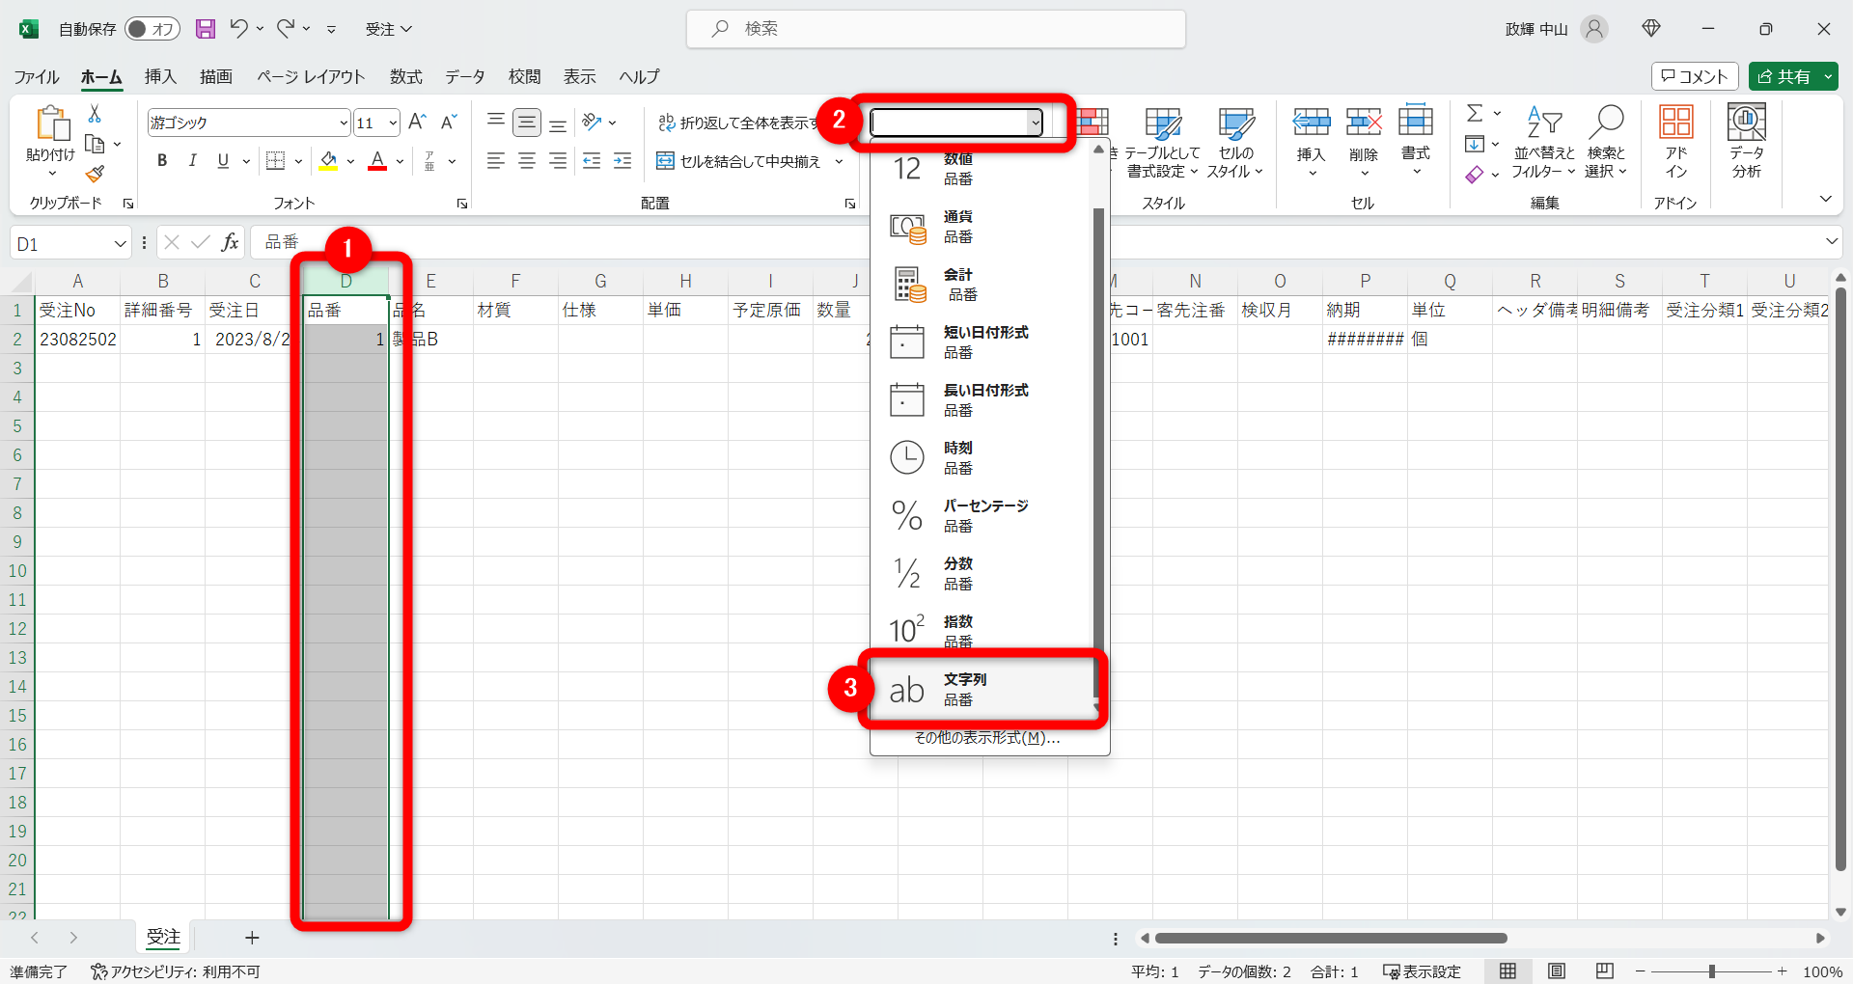Toggle Italic formatting
The image size is (1853, 984).
193,161
